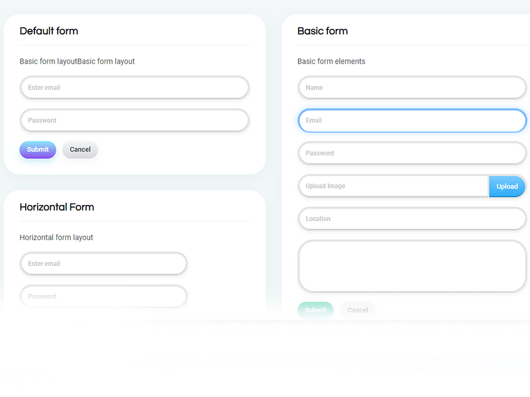Click the Basic form elements subtitle text
530x397 pixels.
click(331, 61)
